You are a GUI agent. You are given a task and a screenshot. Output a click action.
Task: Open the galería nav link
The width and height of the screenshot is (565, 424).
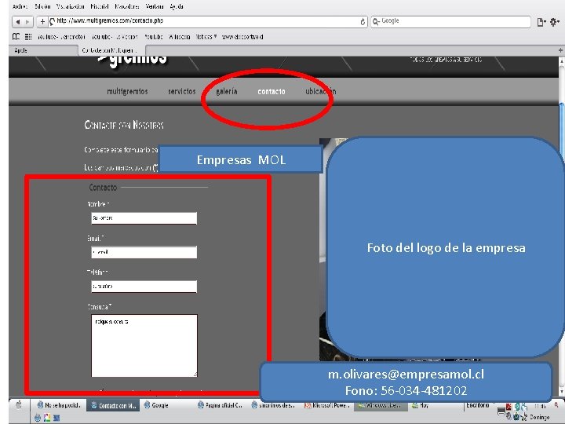(227, 92)
